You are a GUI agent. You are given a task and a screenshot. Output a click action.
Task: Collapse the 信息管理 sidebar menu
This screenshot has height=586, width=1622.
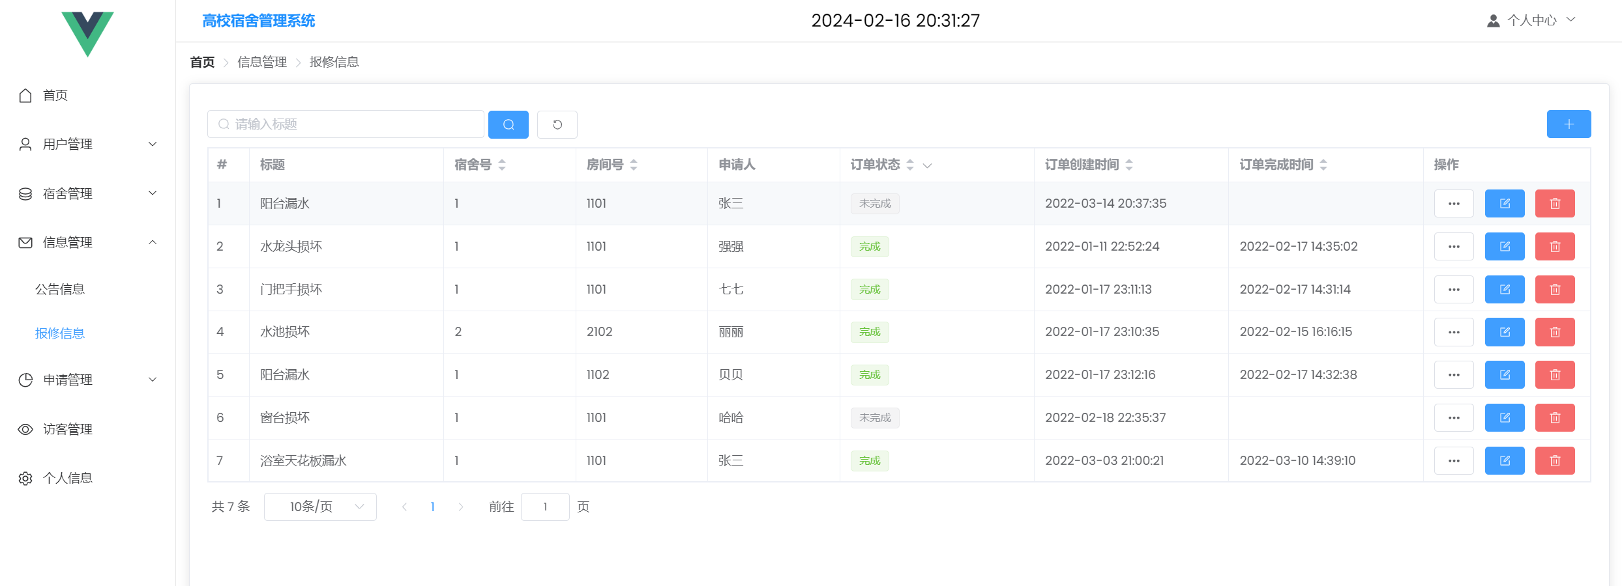pyautogui.click(x=87, y=242)
